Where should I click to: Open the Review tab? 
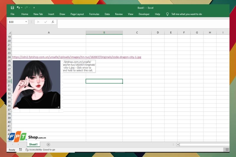tap(119, 14)
